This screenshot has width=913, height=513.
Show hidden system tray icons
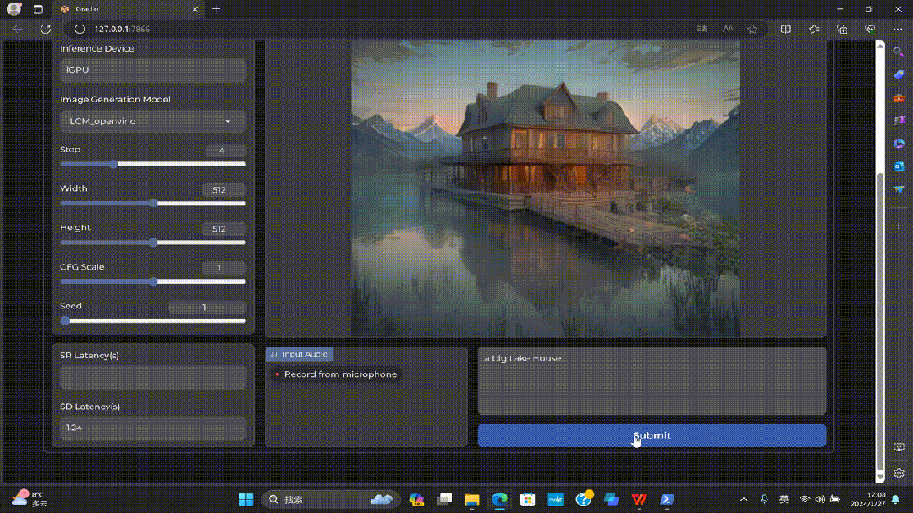744,499
